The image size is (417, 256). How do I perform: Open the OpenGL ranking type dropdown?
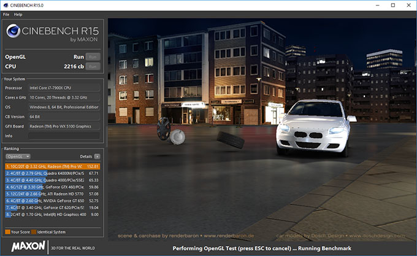pos(18,157)
